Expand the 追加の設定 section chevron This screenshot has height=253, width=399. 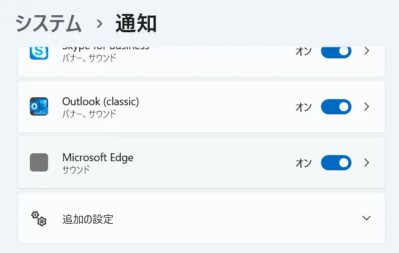[x=367, y=218]
